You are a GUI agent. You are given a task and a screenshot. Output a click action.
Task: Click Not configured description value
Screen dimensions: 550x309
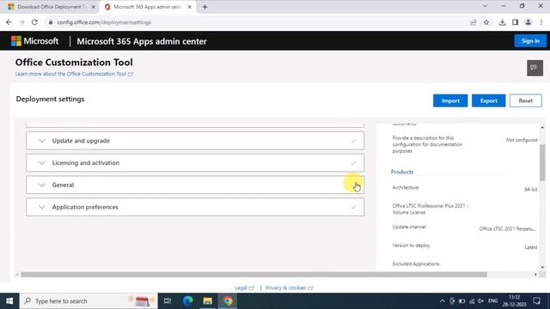(522, 140)
